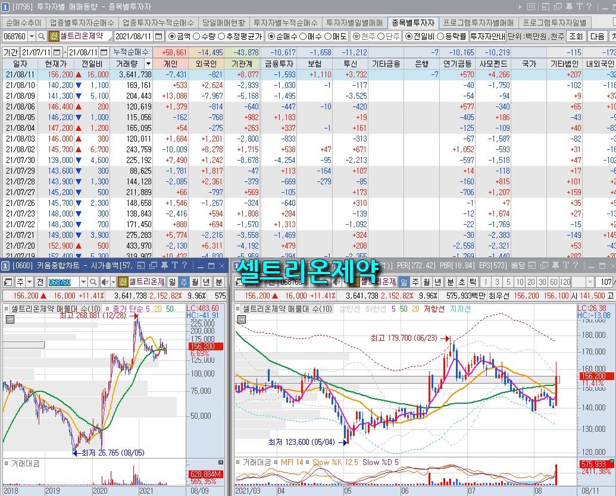
Task: Click pin icon in daily chart title bar
Action: click(555, 266)
